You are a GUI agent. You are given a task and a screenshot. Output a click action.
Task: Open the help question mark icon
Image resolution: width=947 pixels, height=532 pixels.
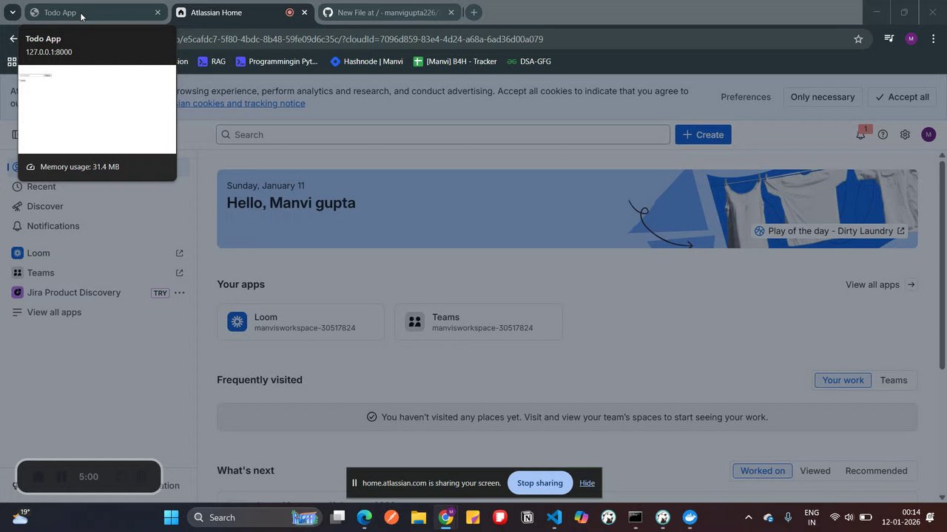(883, 134)
